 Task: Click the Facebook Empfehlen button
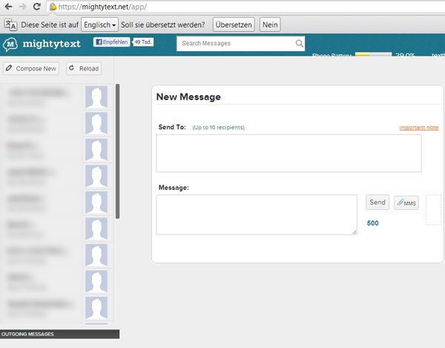[112, 42]
